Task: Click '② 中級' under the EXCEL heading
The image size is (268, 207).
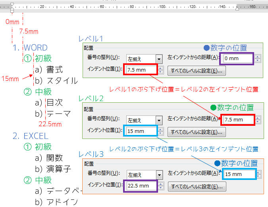Action: pos(38,180)
